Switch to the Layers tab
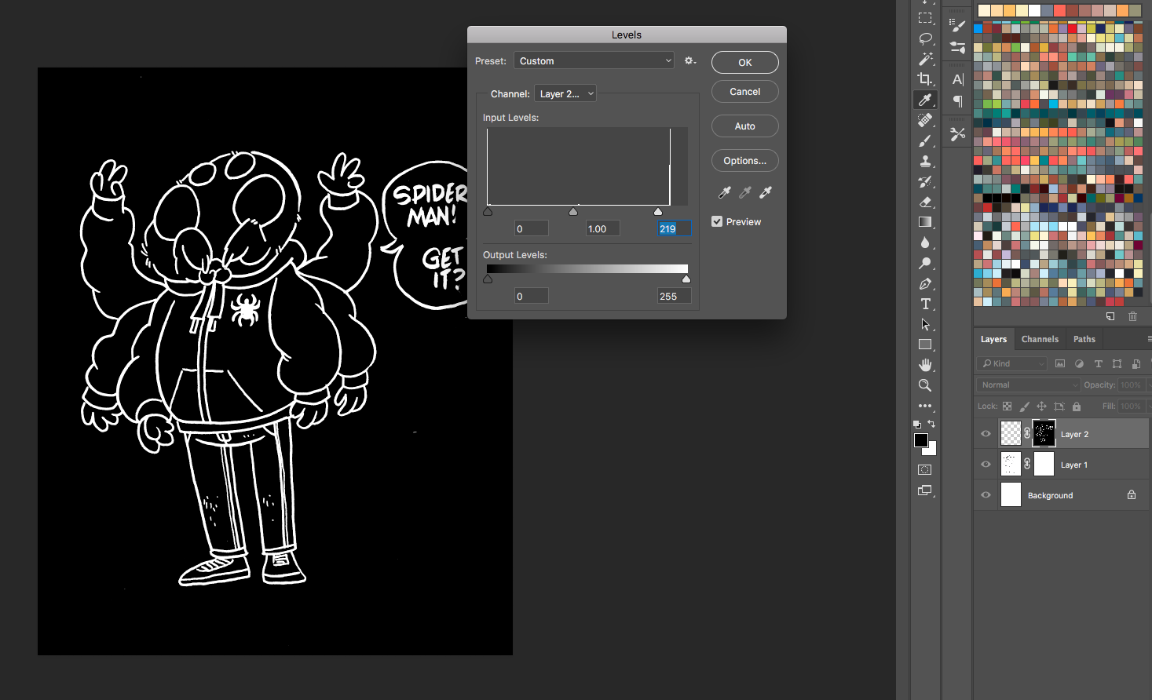Viewport: 1152px width, 700px height. (x=993, y=339)
